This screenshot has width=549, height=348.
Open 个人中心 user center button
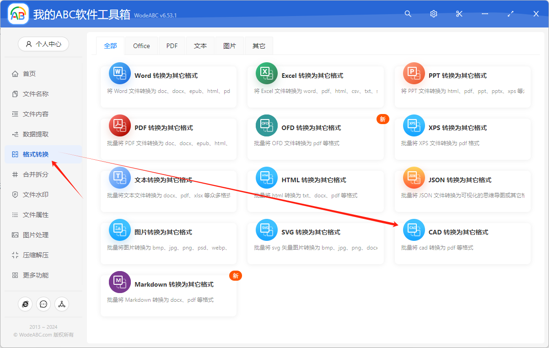pyautogui.click(x=43, y=44)
